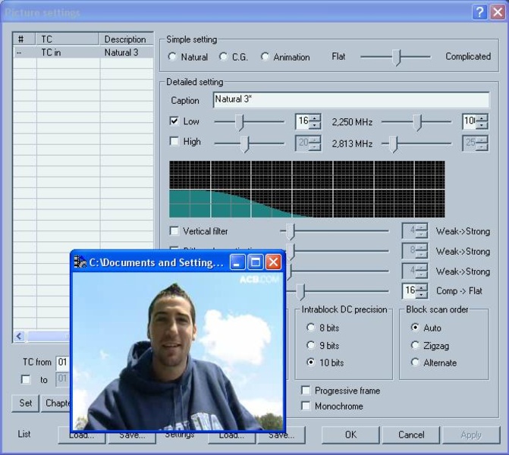Click the frequency response graph
The height and width of the screenshot is (455, 509).
click(x=306, y=189)
